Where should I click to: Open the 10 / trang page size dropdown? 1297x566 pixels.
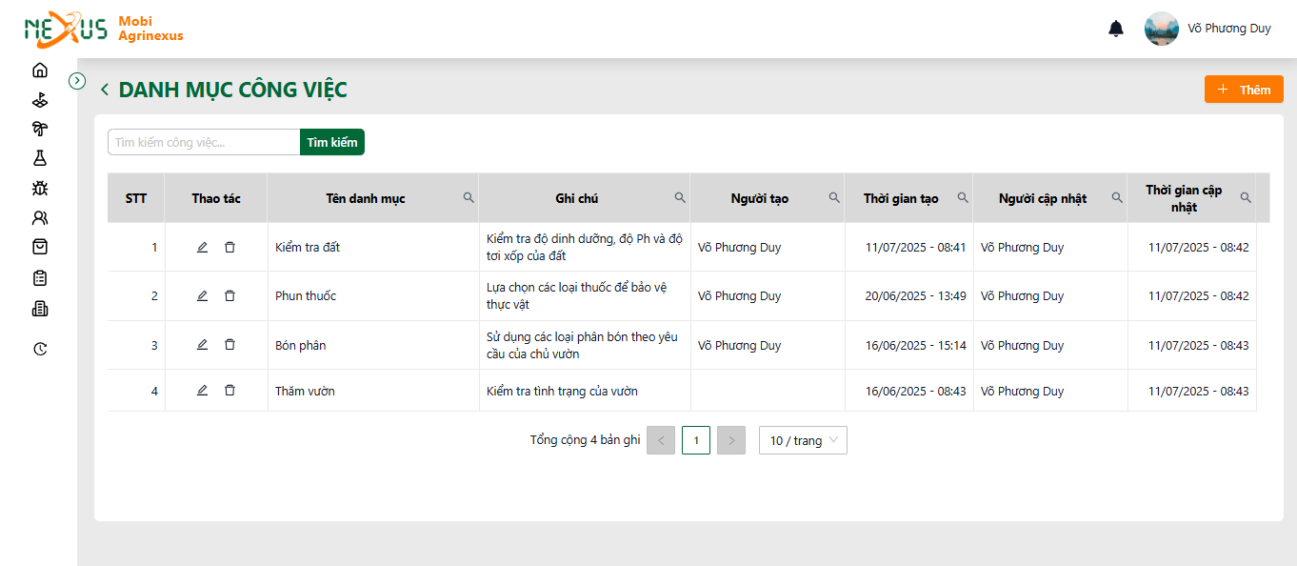pos(803,440)
